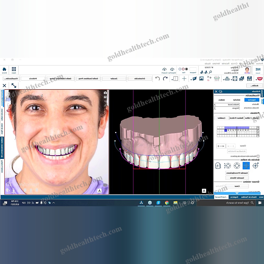Select the dashed circle scale mesh tool
The height and width of the screenshot is (264, 264).
(237, 166)
